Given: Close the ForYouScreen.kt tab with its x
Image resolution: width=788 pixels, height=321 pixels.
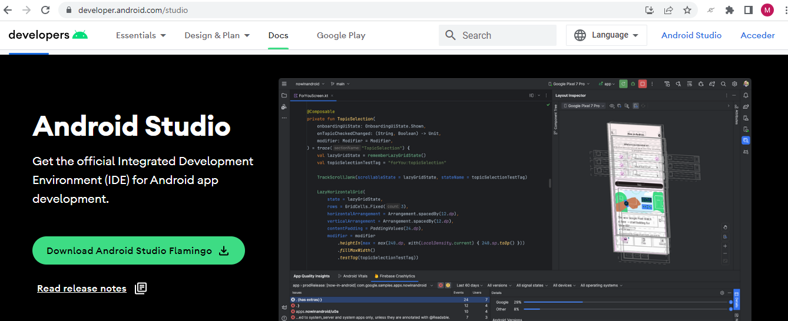Looking at the screenshot, I should [x=332, y=95].
